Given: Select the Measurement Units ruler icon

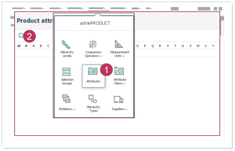Looking at the screenshot, I should [x=119, y=44].
